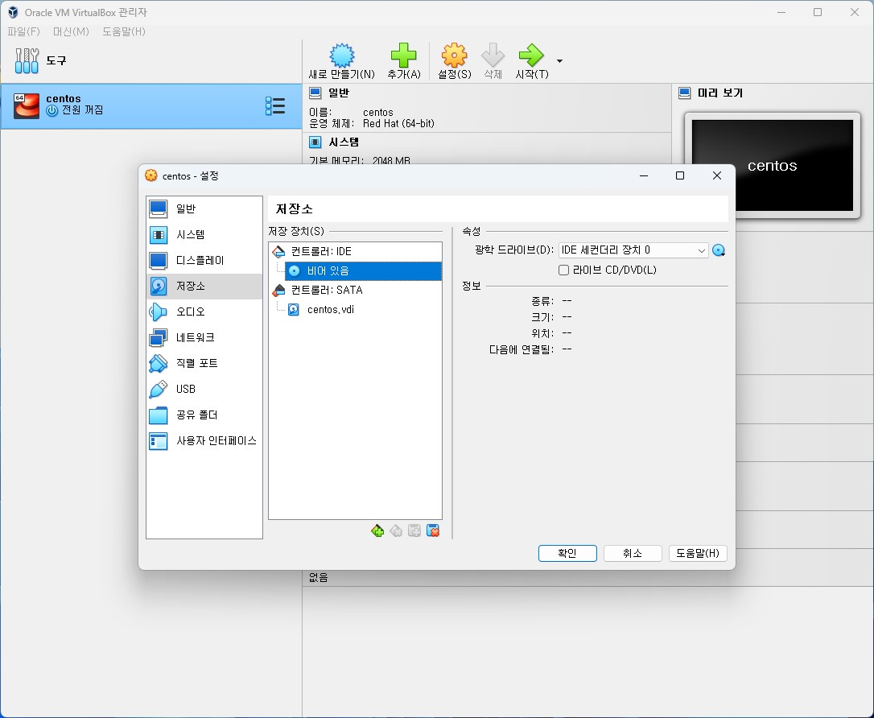874x718 pixels.
Task: Click the remove controller icon
Action: 396,530
